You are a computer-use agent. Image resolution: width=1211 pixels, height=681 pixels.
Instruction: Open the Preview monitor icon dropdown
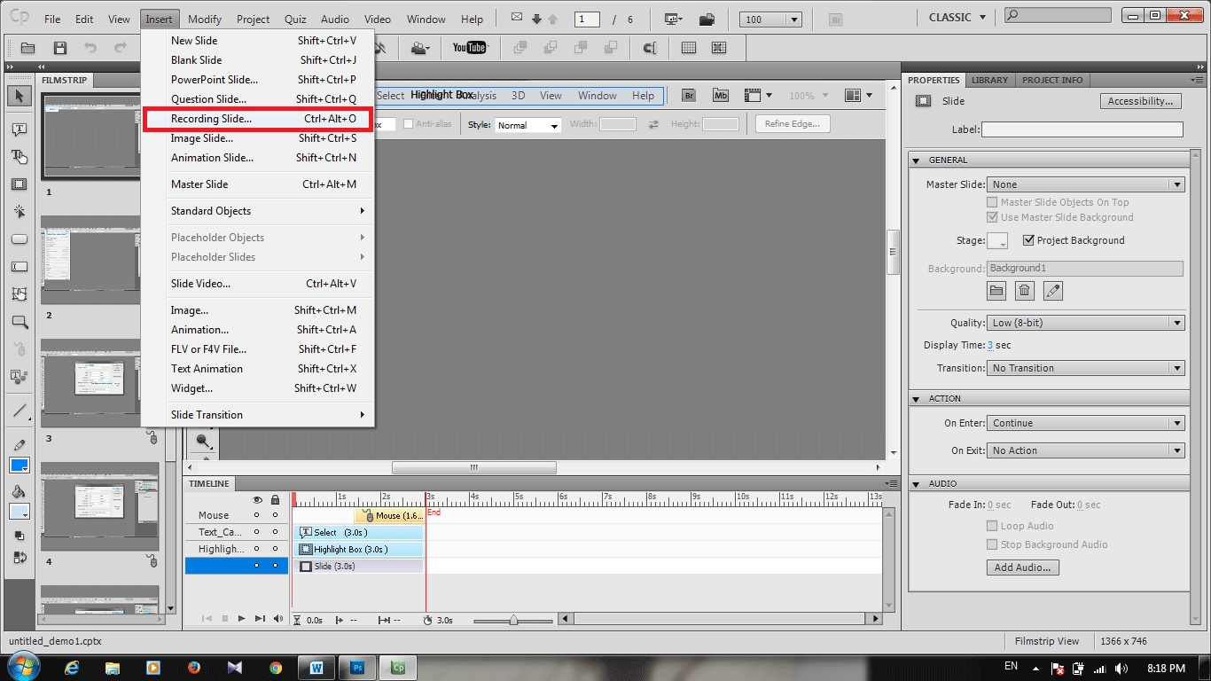pos(674,19)
